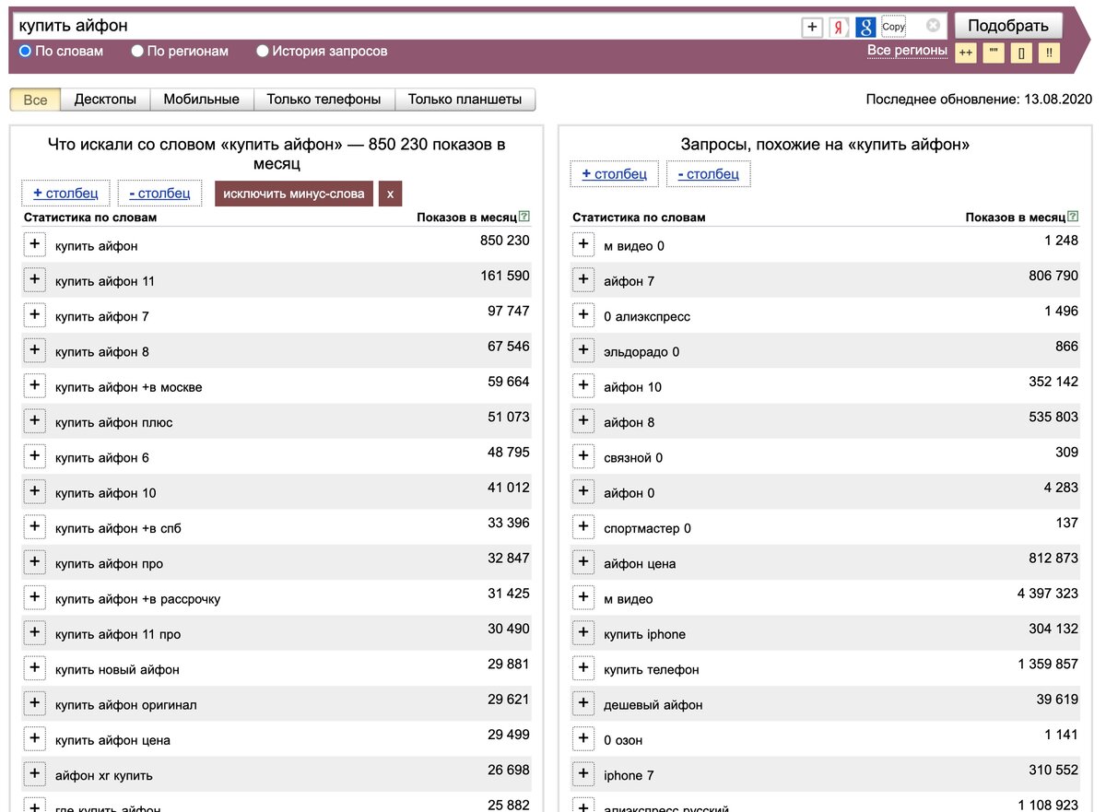Viewport: 1106px width, 812px height.
Task: Open help icon beside left 'Показов в месяц'
Action: (x=524, y=217)
